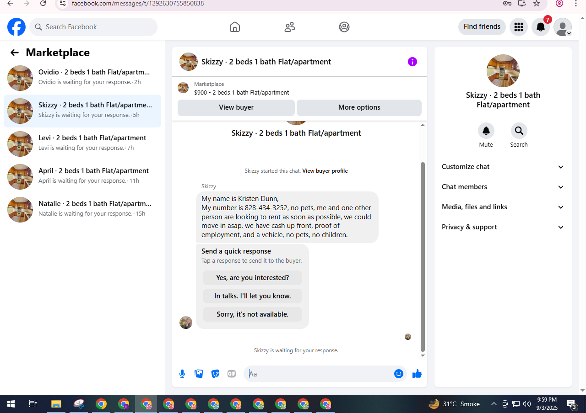The image size is (586, 413).
Task: Click the volume icon in system tray
Action: point(527,404)
